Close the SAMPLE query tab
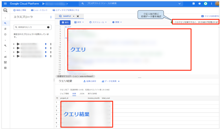 pos(78,16)
